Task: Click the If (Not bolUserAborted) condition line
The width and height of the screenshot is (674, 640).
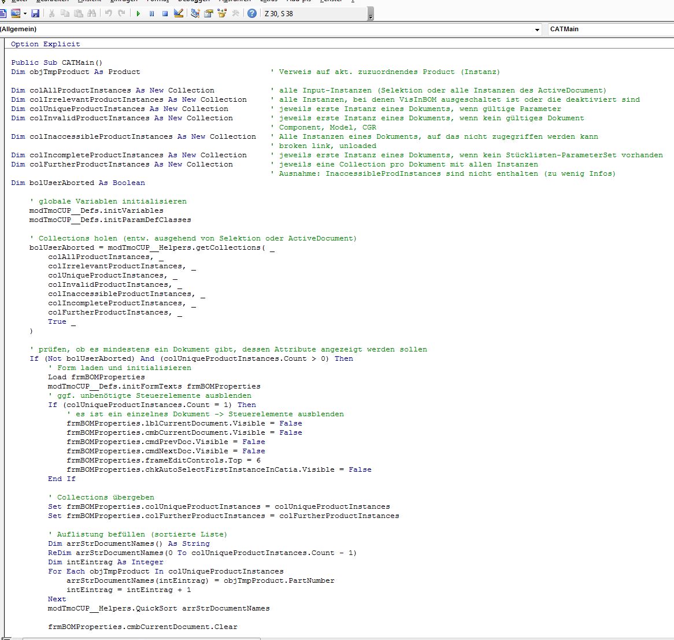Action: [191, 358]
